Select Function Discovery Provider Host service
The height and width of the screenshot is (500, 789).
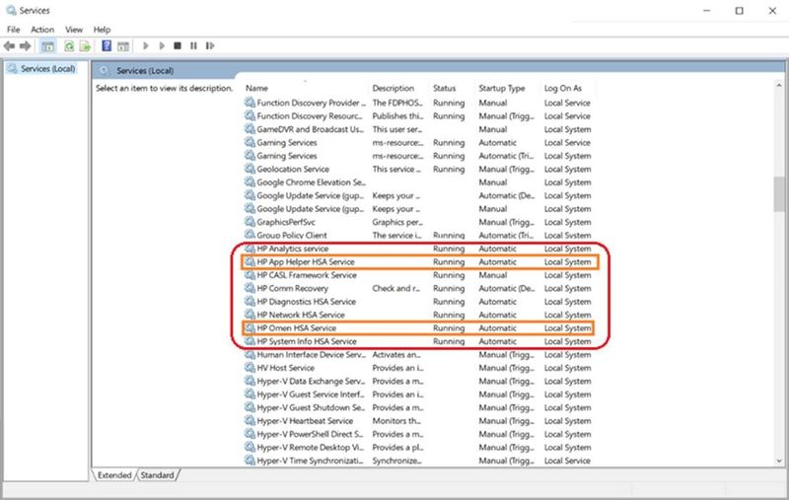[x=419, y=103]
